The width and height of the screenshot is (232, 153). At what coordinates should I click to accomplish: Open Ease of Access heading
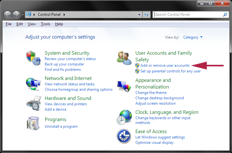(x=151, y=131)
